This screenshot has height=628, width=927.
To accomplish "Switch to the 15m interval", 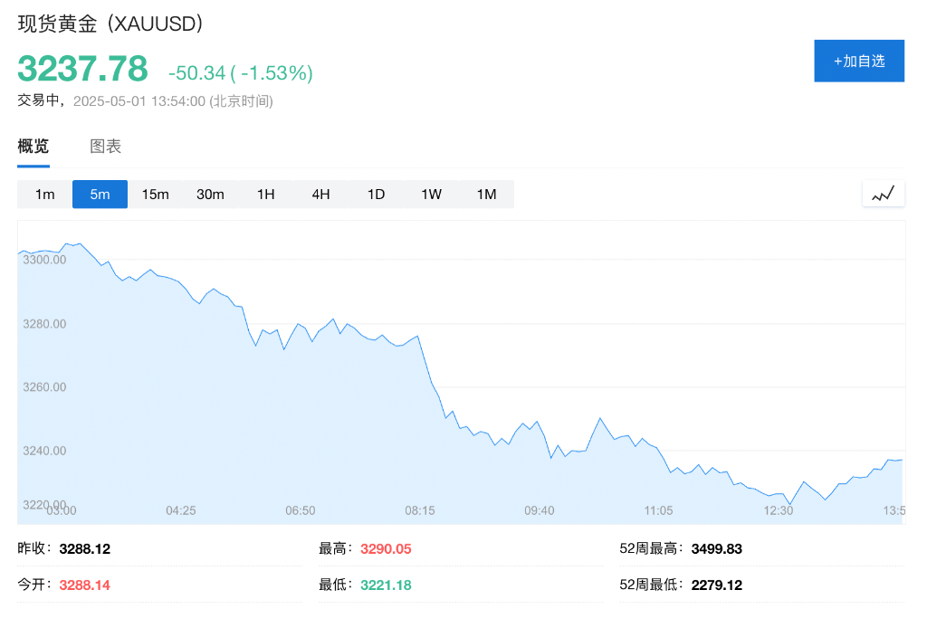I will pyautogui.click(x=155, y=194).
